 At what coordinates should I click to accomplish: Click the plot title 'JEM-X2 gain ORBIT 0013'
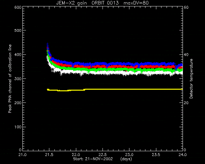coord(87,3)
